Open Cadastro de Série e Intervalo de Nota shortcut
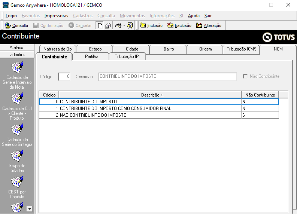Viewport: 297px width, 214px height. [17, 75]
